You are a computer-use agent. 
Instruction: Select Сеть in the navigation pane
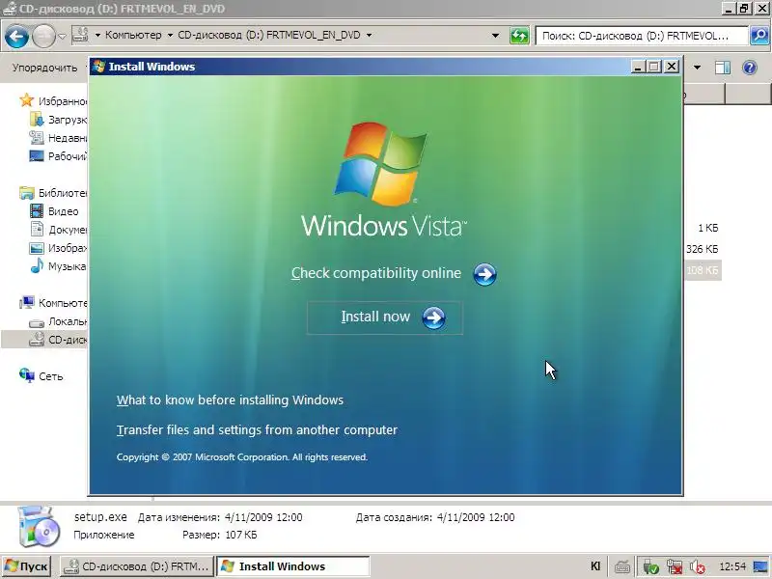pos(51,376)
